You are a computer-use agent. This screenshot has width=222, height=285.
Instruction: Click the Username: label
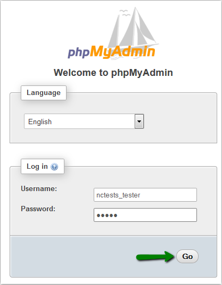39,188
